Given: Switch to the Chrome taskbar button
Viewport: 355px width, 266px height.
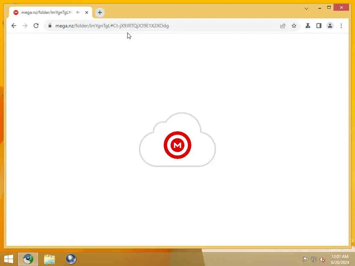Looking at the screenshot, I should point(28,259).
